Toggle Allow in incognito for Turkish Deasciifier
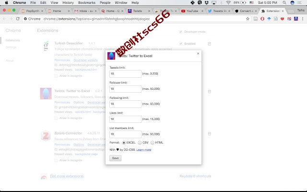 coord(56,76)
